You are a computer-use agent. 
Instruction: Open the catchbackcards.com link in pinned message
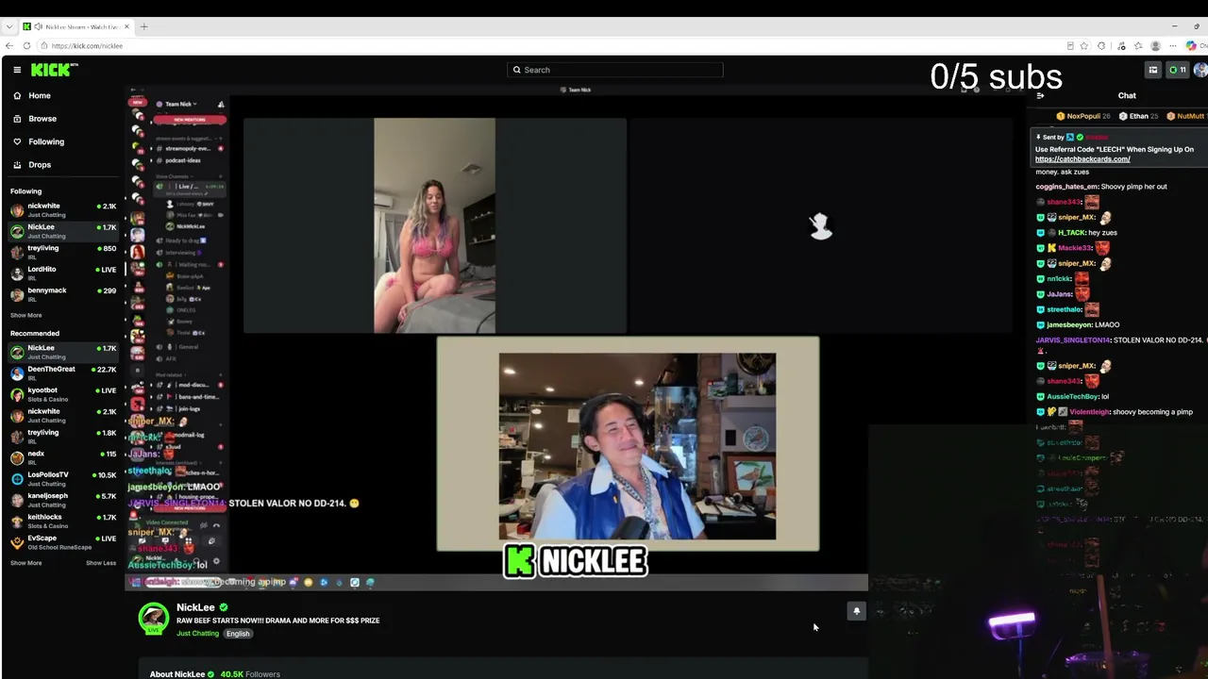point(1082,159)
